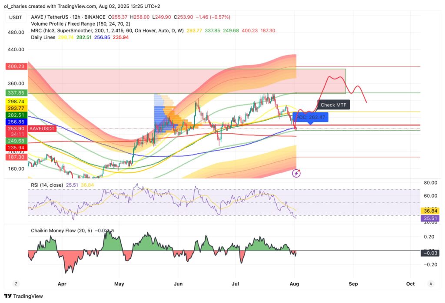445x303 pixels.
Task: Click the blue POC: 262.47 label
Action: 310,117
